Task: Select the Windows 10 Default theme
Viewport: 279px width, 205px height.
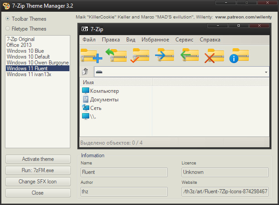Action: [37, 57]
